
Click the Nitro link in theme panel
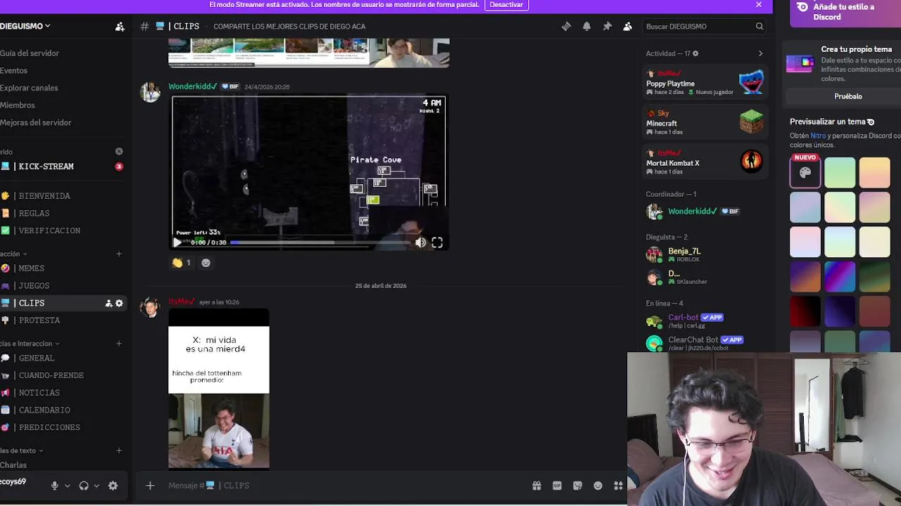(818, 136)
